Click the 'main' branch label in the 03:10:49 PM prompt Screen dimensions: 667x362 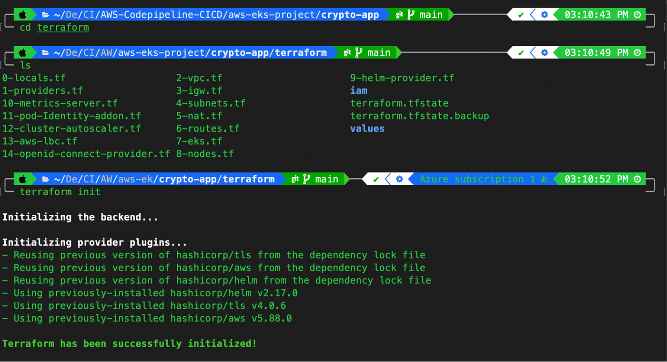(x=379, y=53)
